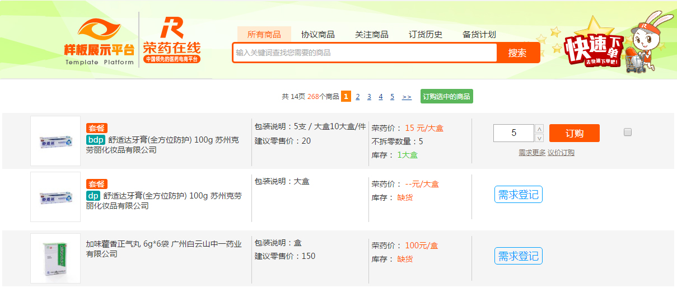
Task: Open the 订货历史 tab
Action: tap(425, 35)
